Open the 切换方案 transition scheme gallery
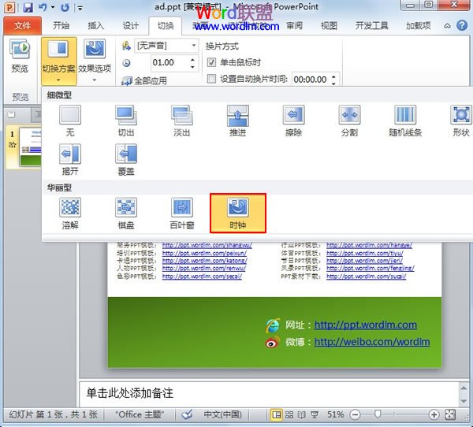 pyautogui.click(x=59, y=61)
